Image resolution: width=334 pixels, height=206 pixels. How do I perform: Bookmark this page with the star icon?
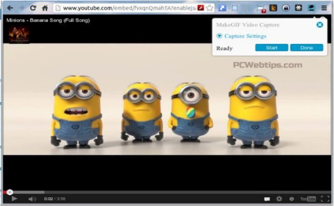210,8
